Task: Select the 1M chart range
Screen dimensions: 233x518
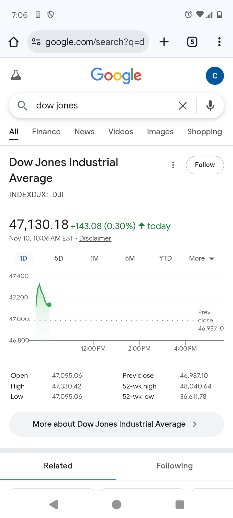Action: pyautogui.click(x=94, y=258)
